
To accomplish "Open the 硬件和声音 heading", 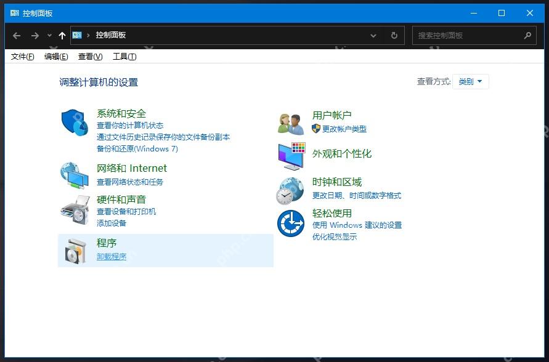I will point(121,199).
